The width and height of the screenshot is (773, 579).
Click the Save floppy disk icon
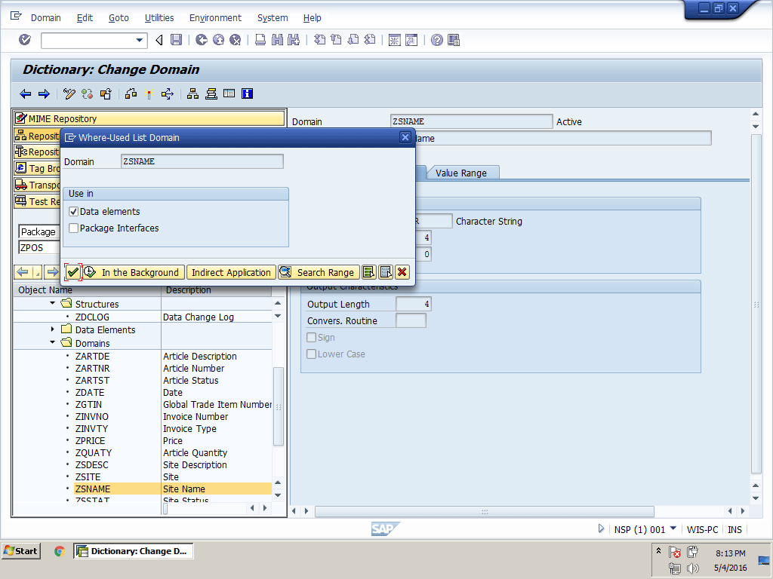[x=176, y=40]
